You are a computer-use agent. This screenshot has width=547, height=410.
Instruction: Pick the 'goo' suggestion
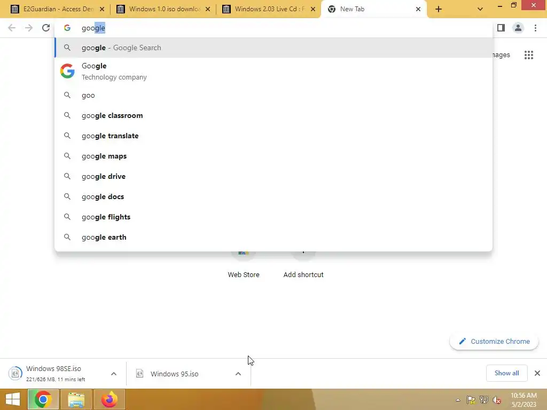[273, 95]
